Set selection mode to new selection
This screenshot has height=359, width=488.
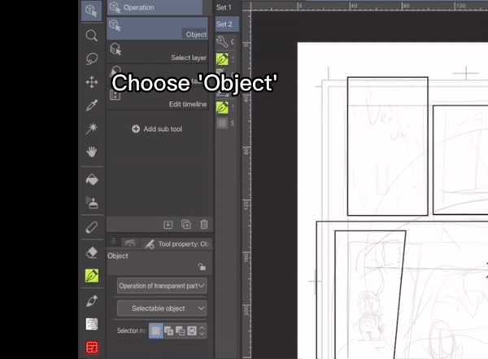156,331
